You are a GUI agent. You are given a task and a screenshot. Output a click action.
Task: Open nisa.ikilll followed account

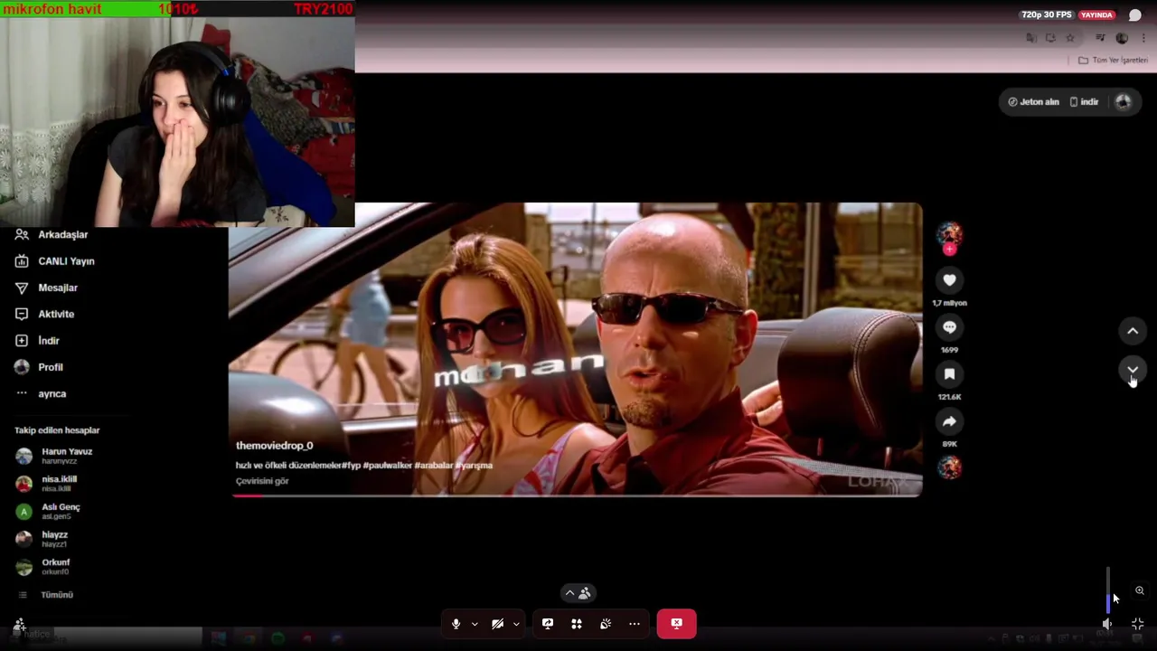47,484
